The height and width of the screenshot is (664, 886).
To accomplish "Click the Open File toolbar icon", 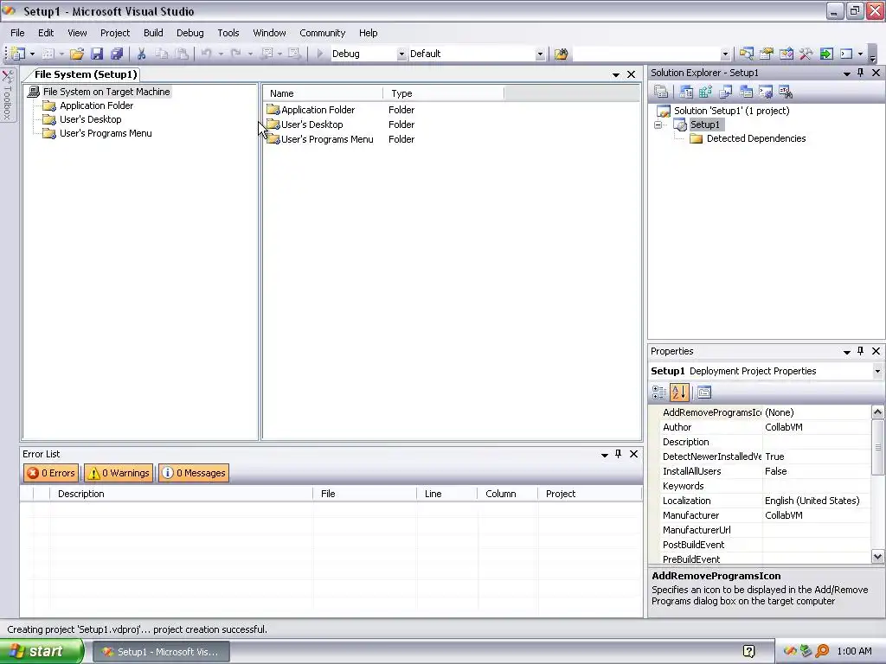I will point(77,54).
